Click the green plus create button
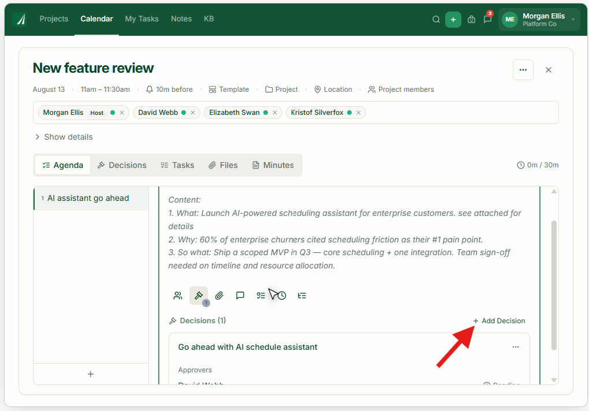Image resolution: width=589 pixels, height=411 pixels. [x=453, y=20]
